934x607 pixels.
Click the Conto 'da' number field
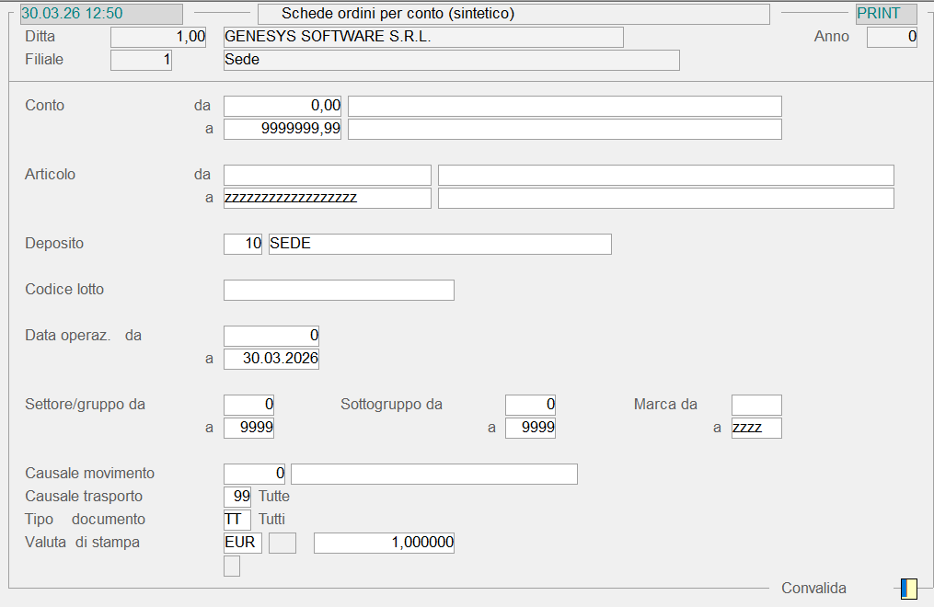(283, 106)
